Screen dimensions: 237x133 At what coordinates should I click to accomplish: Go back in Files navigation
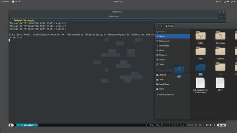[x=158, y=26]
